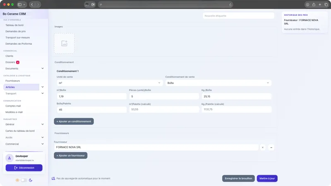Image resolution: width=331 pixels, height=186 pixels.
Task: Click the m²/Boîte field with 1,19
Action: [91, 96]
